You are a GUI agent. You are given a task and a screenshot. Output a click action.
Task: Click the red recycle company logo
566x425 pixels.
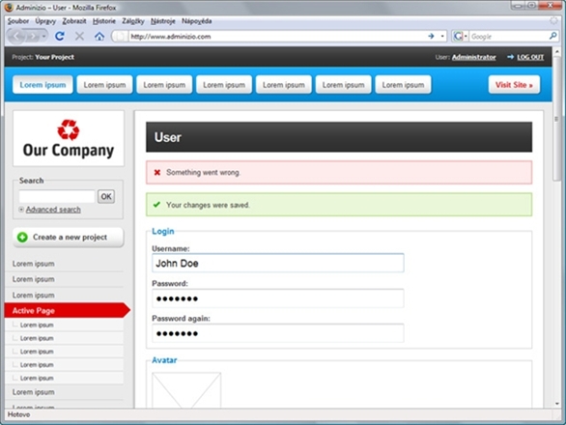click(x=69, y=129)
